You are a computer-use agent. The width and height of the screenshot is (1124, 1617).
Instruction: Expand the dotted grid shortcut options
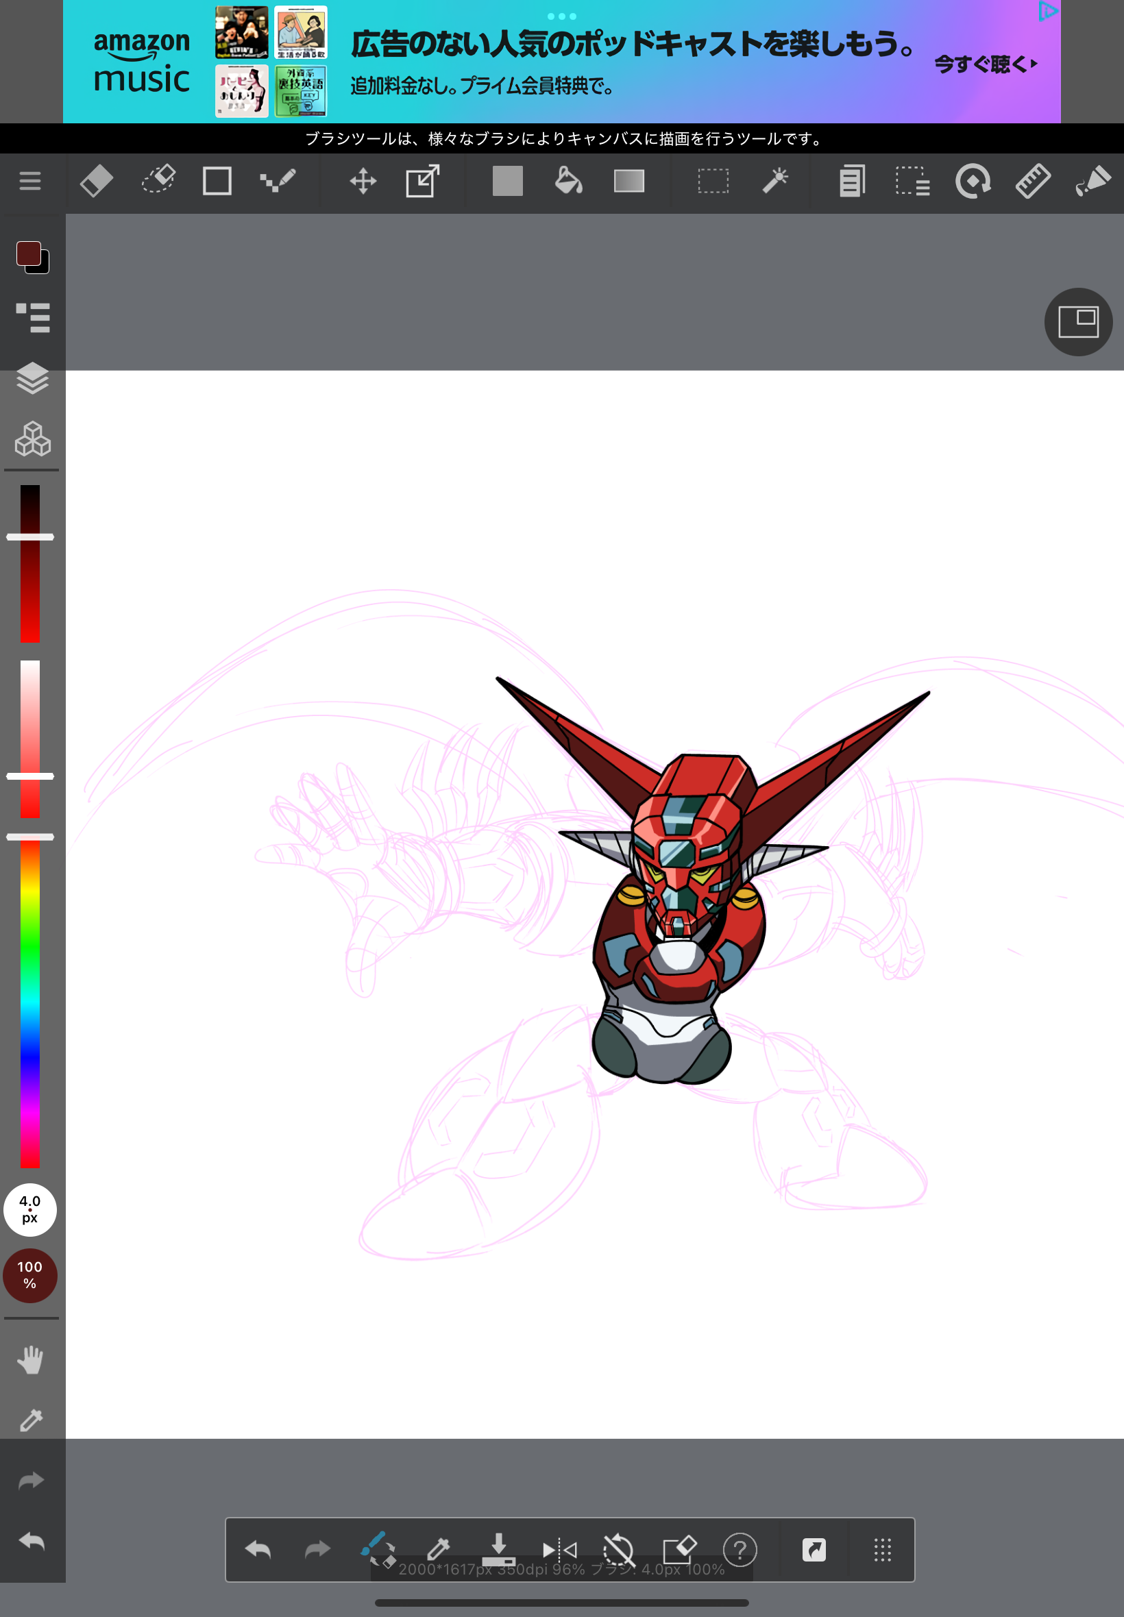(x=882, y=1549)
